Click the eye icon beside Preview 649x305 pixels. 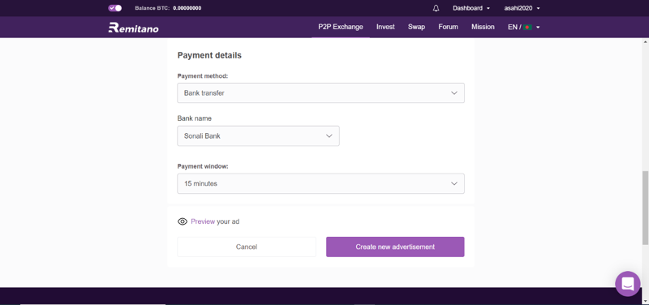182,221
